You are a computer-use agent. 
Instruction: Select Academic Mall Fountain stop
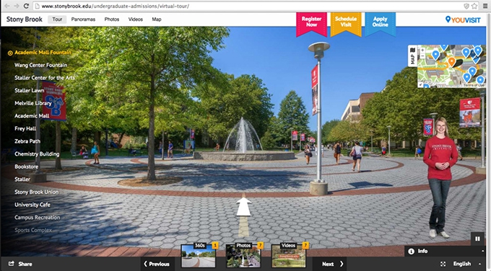coord(43,53)
